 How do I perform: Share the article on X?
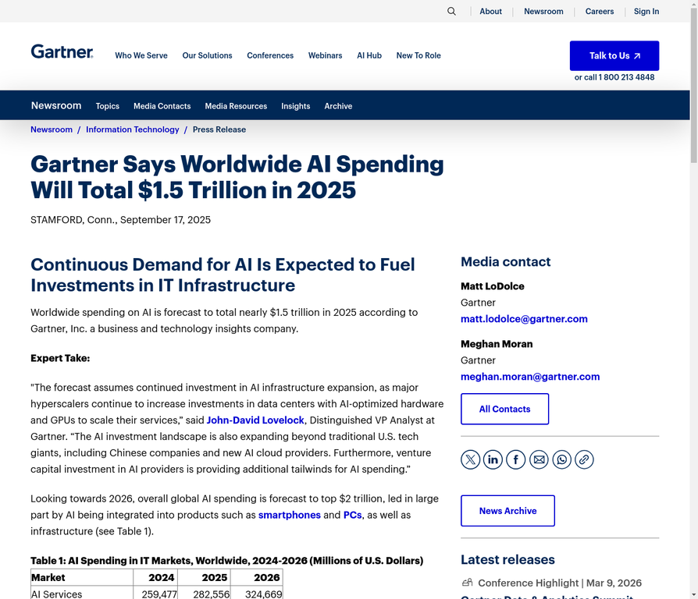(x=470, y=459)
